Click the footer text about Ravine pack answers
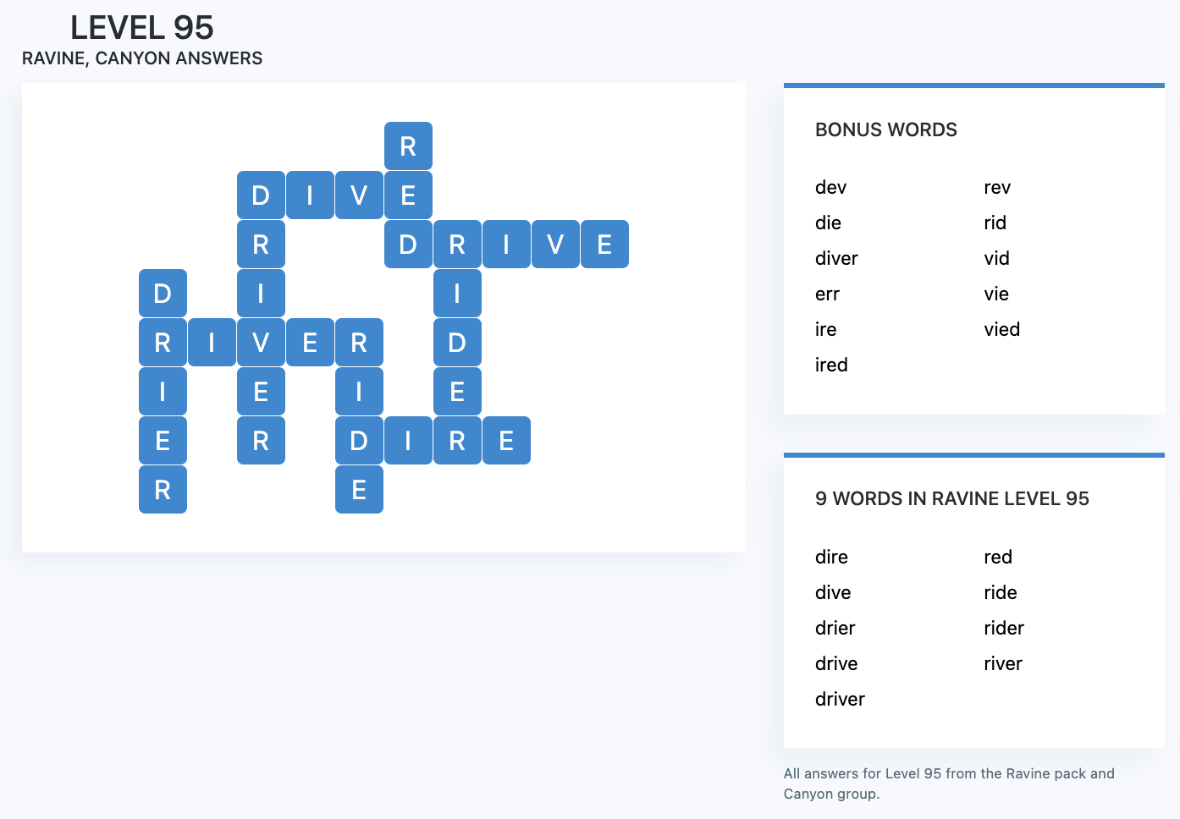The width and height of the screenshot is (1180, 819). pos(949,783)
